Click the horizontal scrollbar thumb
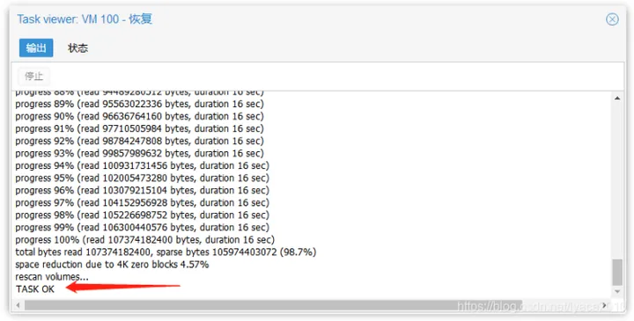This screenshot has width=634, height=321. coord(273,305)
